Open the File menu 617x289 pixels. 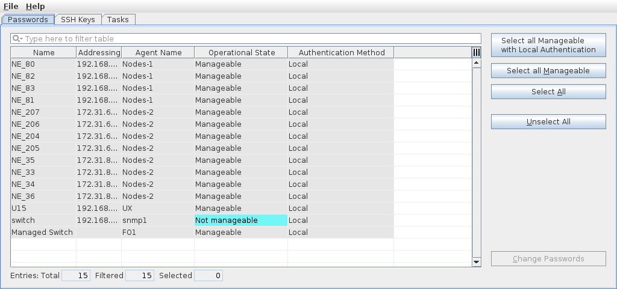click(11, 6)
